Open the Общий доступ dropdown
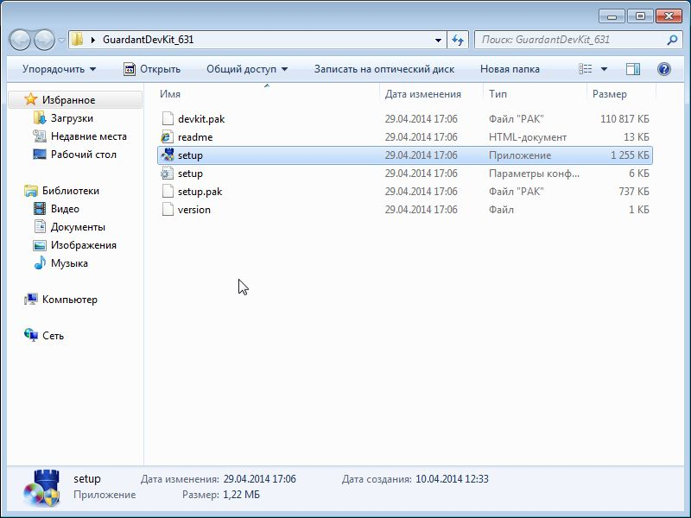This screenshot has width=691, height=518. (247, 69)
